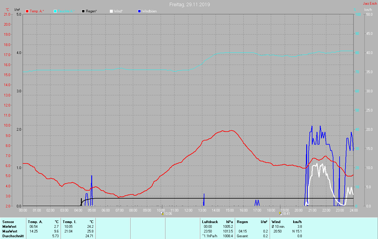Click the red Temp. A. legend square
Screen dimensions: 378x239
27,11
